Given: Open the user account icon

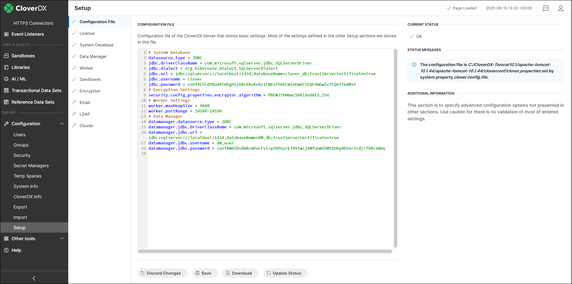Looking at the screenshot, I should 561,8.
